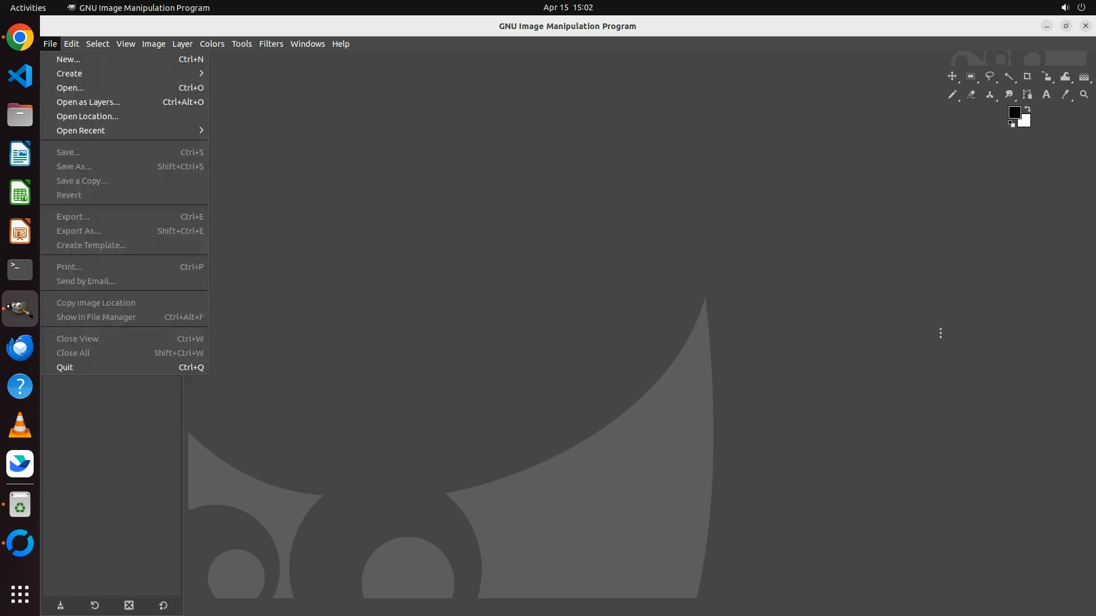
Task: Open the Filters menu
Action: click(271, 44)
